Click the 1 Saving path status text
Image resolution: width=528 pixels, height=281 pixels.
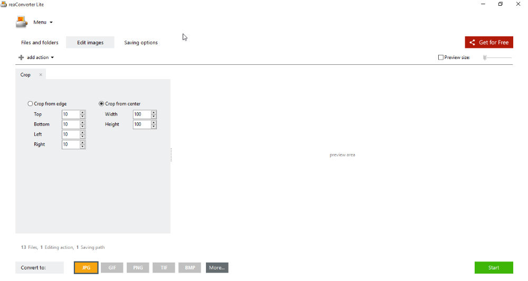click(x=91, y=247)
